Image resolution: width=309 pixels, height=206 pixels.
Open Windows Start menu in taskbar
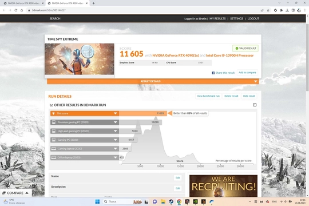97,201
